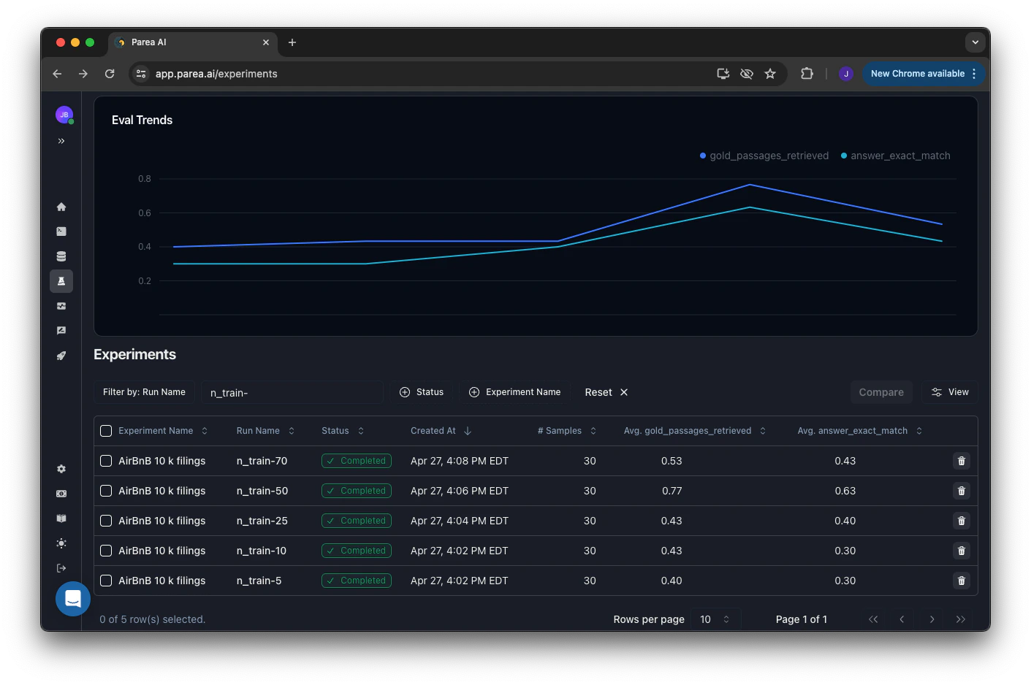Check the n_train-50 row checkbox
This screenshot has height=685, width=1031.
click(105, 491)
